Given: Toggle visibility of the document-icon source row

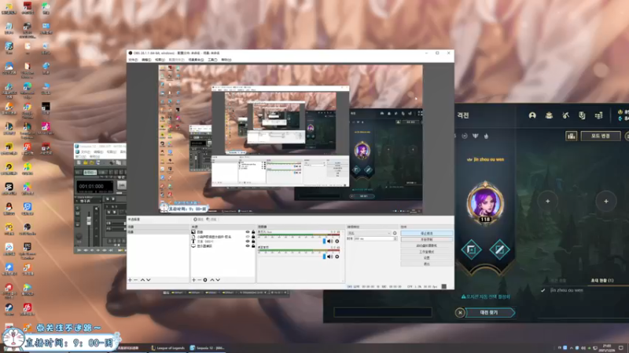Looking at the screenshot, I should click(x=248, y=237).
